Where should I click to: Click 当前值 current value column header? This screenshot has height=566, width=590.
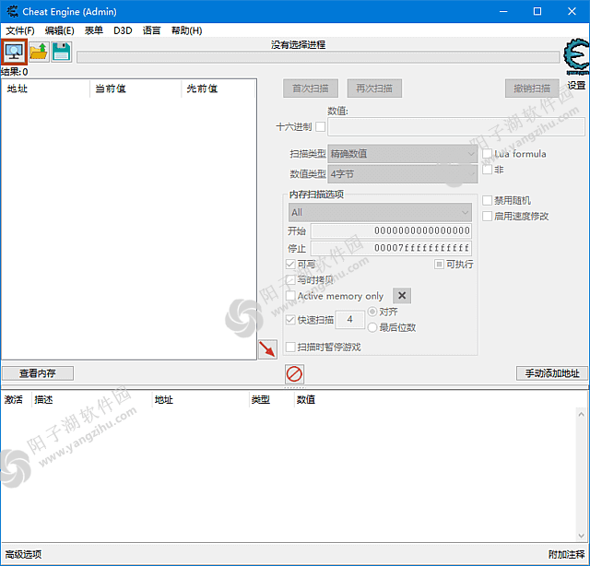point(136,88)
